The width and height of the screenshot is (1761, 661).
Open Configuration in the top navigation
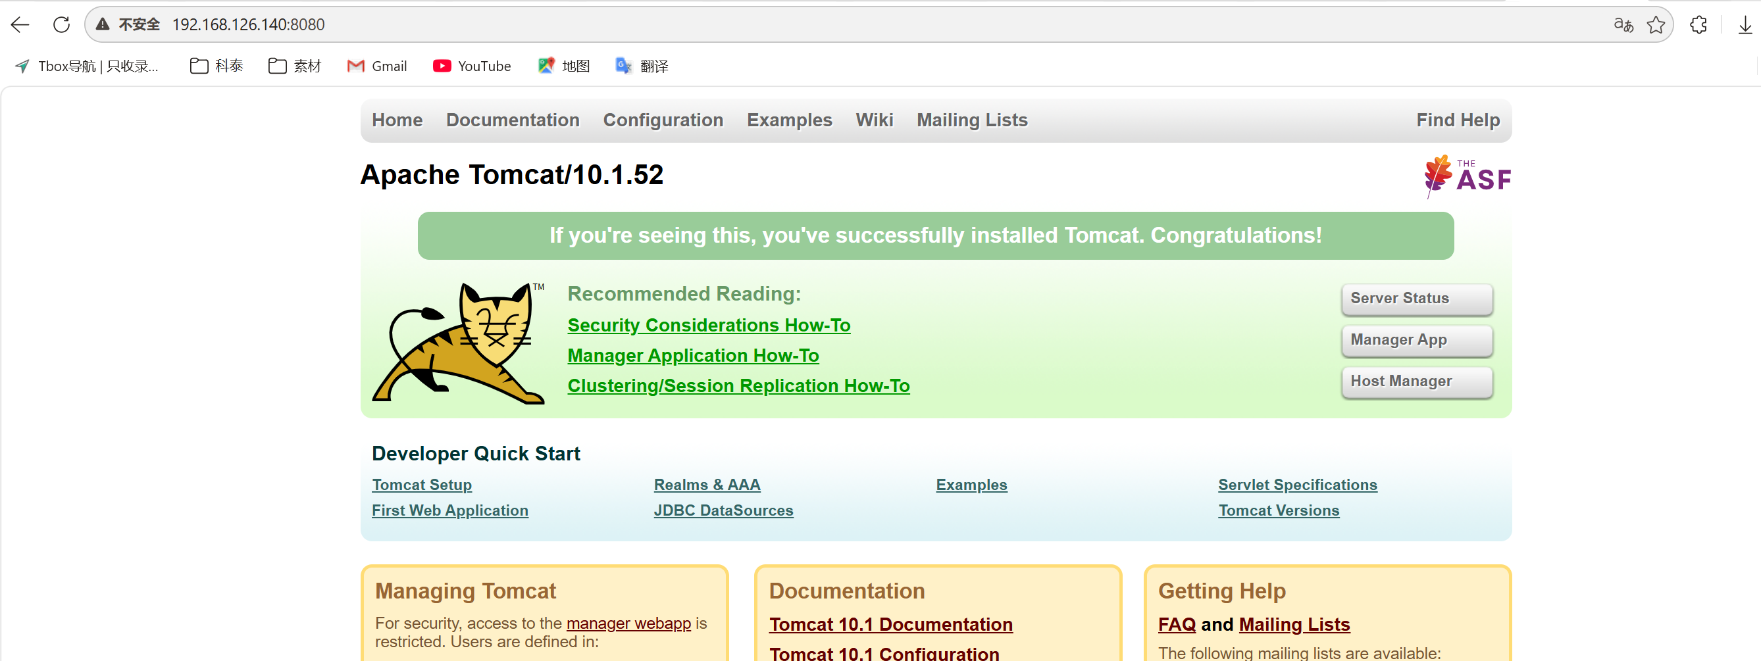tap(663, 120)
